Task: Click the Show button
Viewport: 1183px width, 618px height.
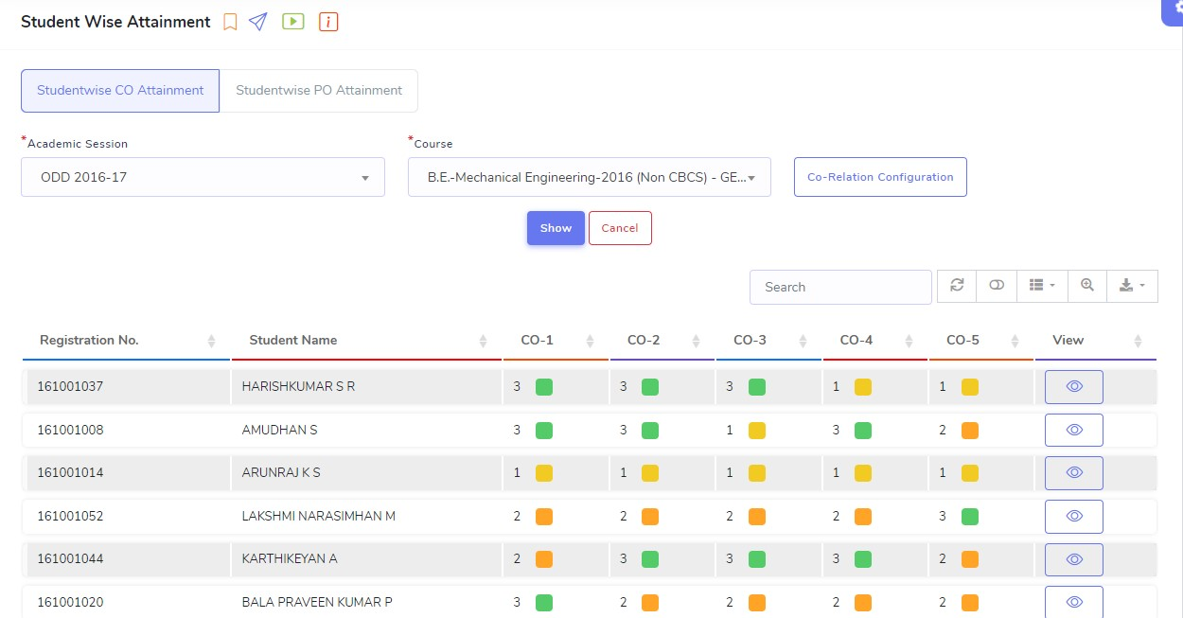Action: (x=556, y=228)
